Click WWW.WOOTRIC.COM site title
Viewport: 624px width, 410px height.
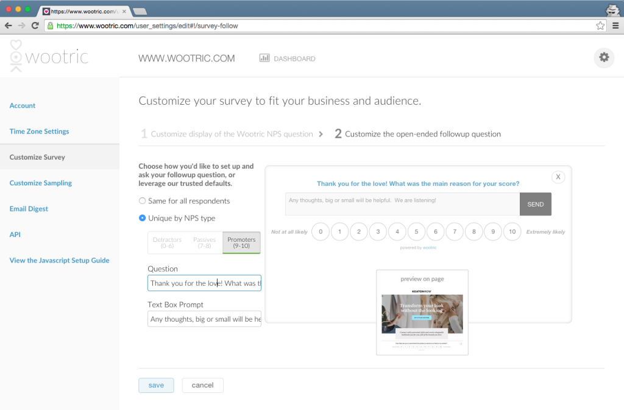point(186,58)
